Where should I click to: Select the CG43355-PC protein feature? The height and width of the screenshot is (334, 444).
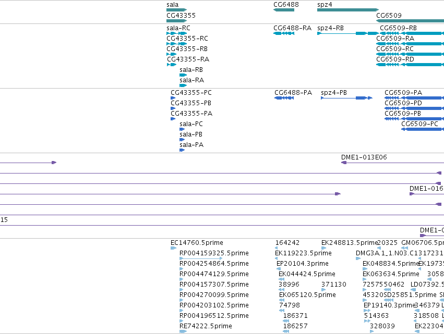[x=173, y=98]
